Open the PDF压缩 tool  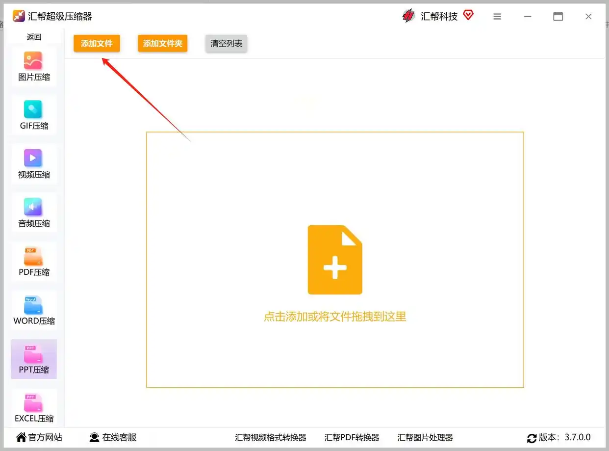(33, 261)
